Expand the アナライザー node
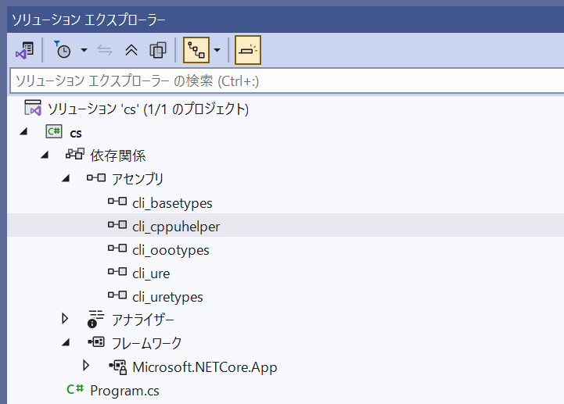Screen dimensions: 564x404 tap(66, 319)
